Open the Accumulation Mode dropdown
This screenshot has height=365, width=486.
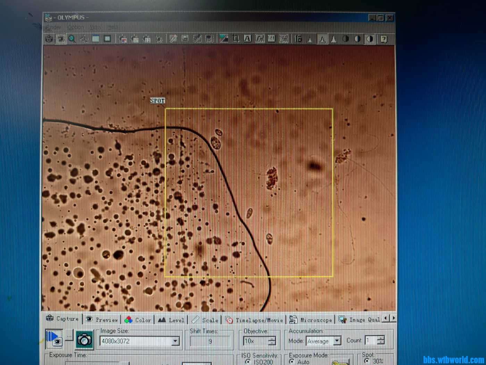click(x=337, y=341)
